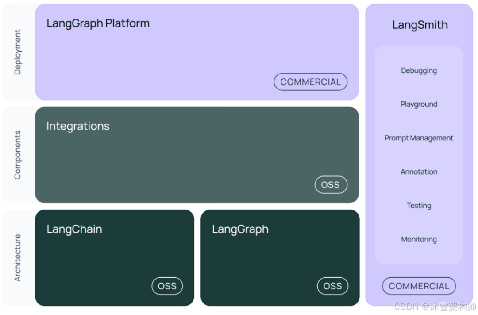Click the OSS badge under LangChain
This screenshot has height=315, width=478.
coord(167,286)
